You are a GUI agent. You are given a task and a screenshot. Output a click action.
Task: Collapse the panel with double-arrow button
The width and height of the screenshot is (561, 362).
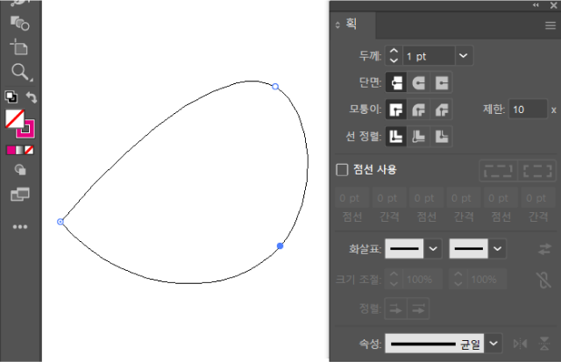(536, 4)
